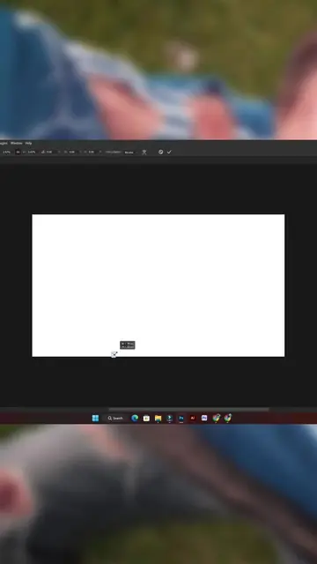Open the Window menu
This screenshot has width=317, height=564.
[16, 143]
